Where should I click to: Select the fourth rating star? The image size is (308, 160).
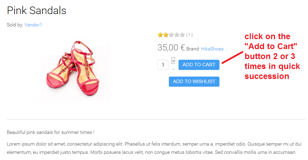(177, 35)
